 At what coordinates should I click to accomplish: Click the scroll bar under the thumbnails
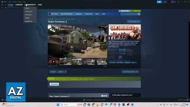[x=77, y=66]
